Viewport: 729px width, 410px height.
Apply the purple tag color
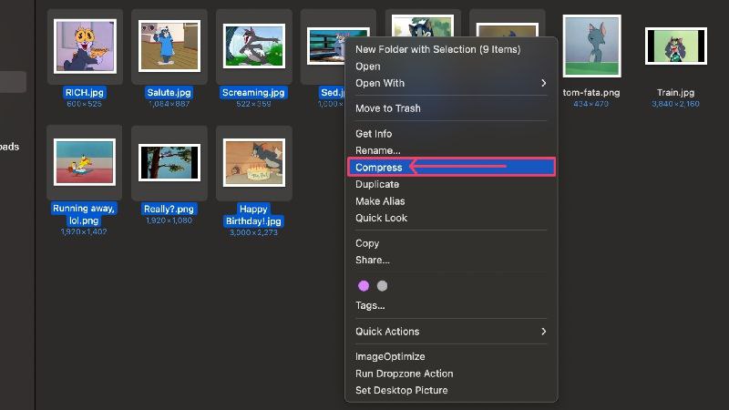point(364,286)
